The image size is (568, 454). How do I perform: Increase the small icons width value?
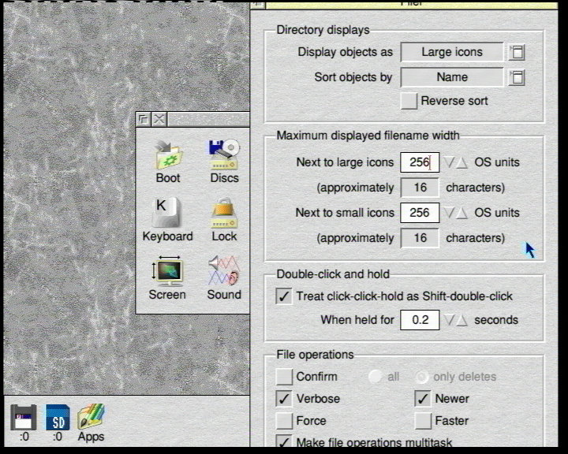[461, 213]
